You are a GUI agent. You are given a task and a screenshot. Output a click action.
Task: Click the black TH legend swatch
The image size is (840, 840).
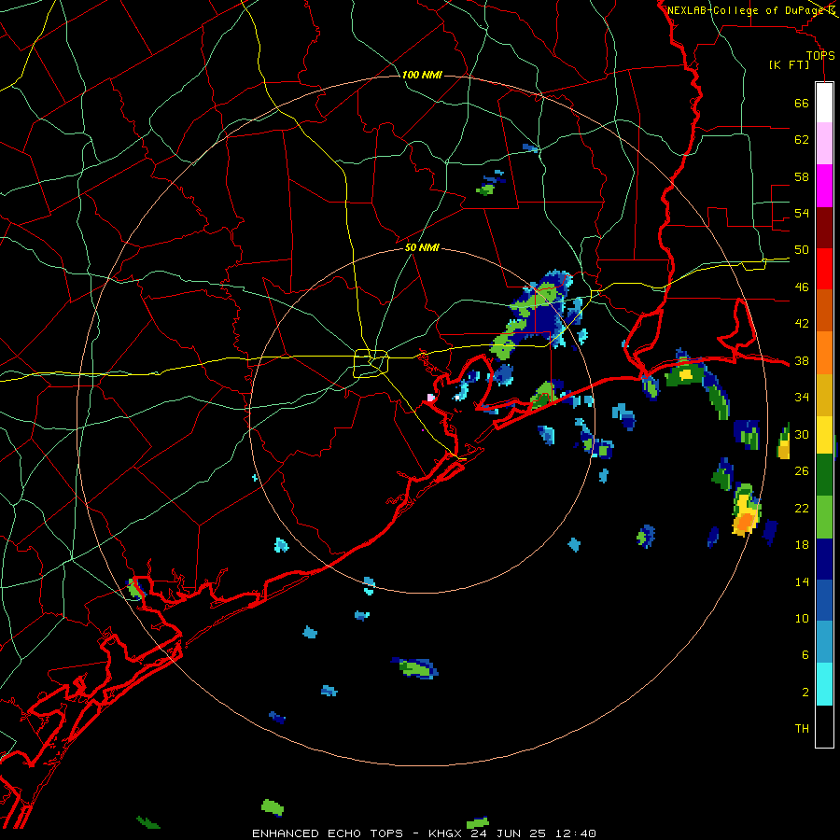tap(824, 726)
